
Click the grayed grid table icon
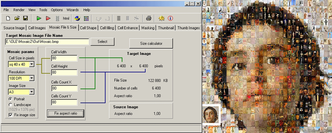point(128,18)
